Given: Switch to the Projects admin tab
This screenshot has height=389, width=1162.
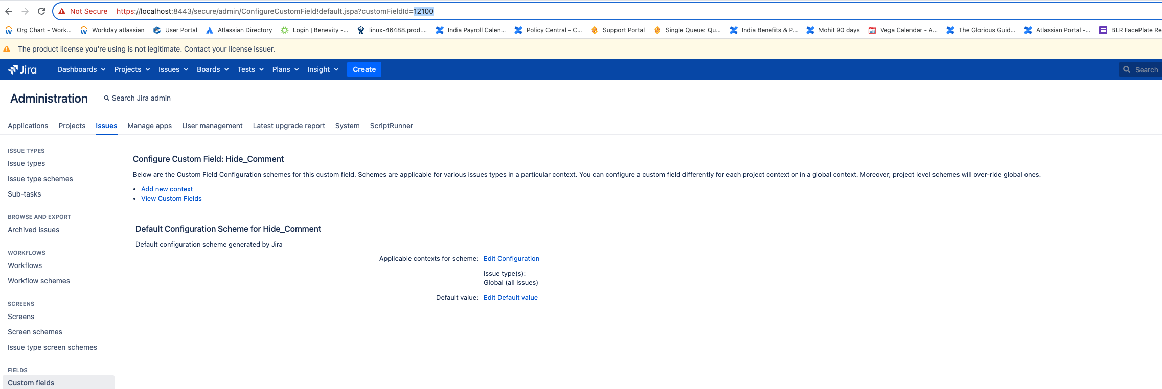Looking at the screenshot, I should point(72,126).
